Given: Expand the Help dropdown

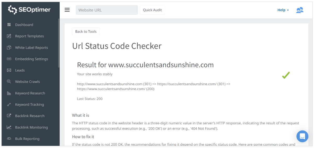Looking at the screenshot, I should tap(283, 10).
